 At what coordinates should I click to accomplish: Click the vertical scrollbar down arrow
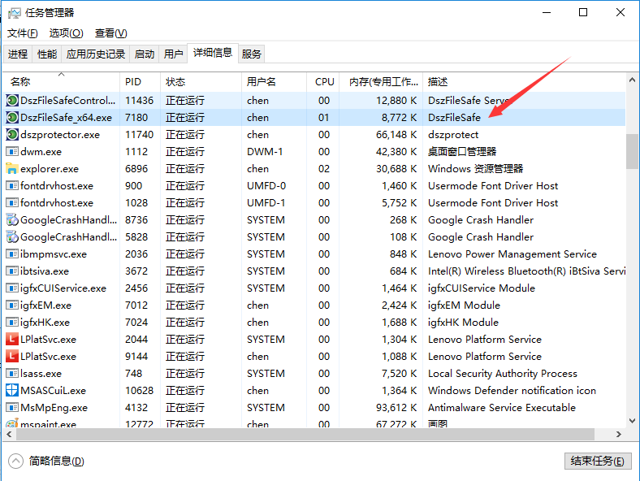point(632,421)
